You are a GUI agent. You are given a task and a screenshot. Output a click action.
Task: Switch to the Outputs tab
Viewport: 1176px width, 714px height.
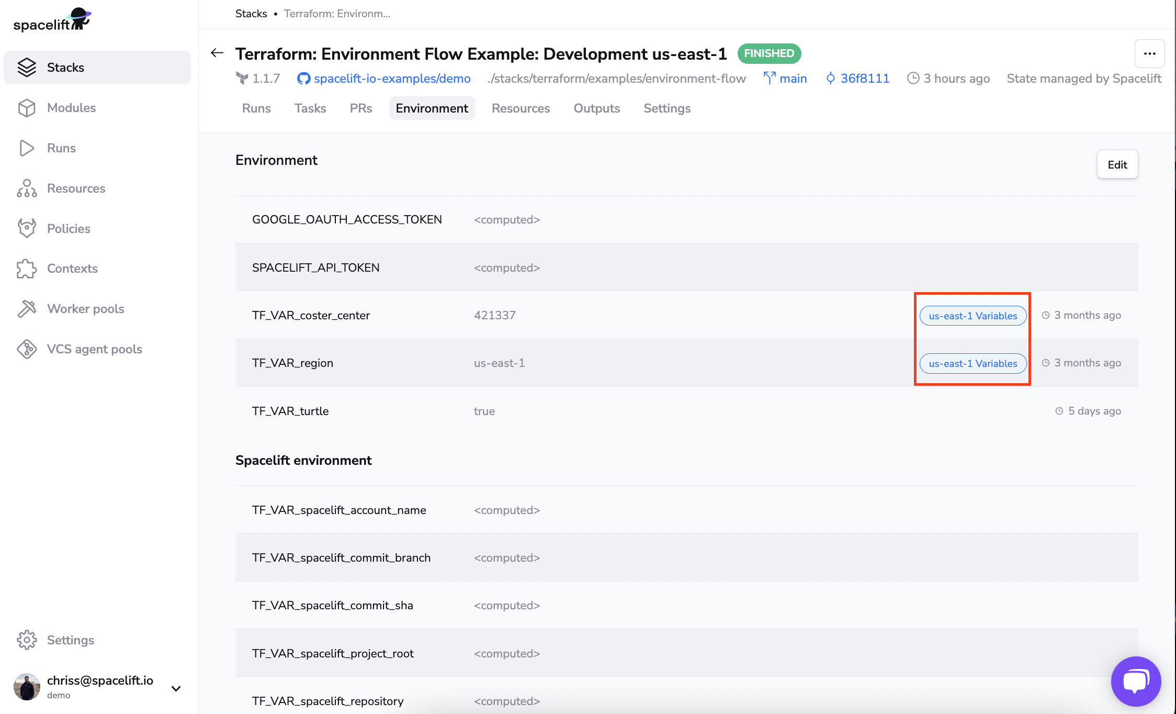596,108
